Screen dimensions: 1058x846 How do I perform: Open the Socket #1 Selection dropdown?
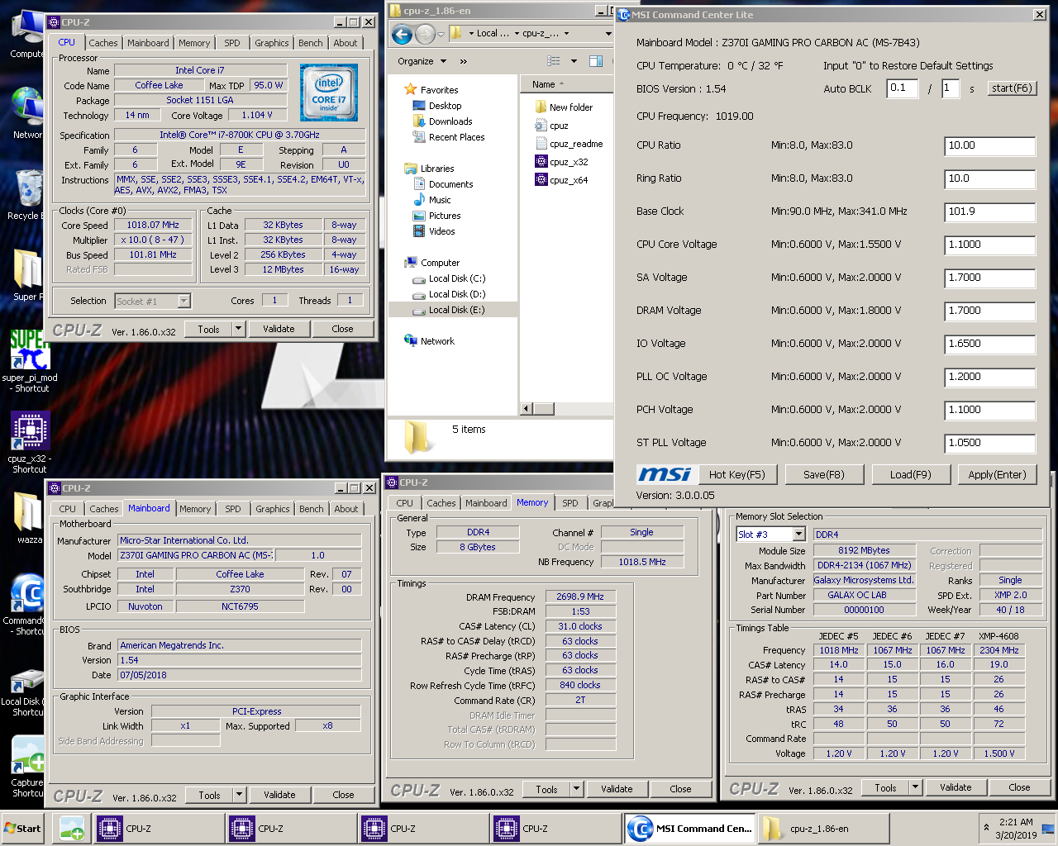pos(153,301)
